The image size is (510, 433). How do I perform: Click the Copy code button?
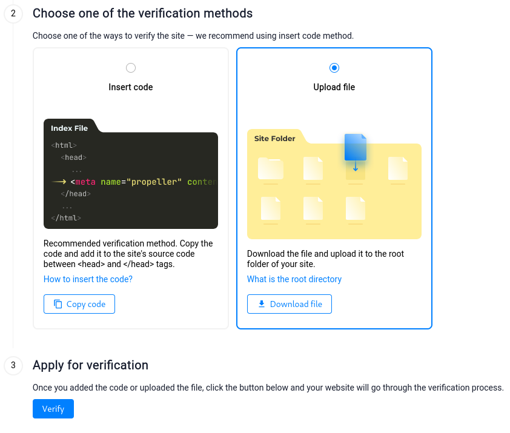79,304
